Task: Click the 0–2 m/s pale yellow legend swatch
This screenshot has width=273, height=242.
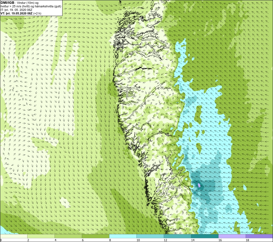Action: coord(14,236)
